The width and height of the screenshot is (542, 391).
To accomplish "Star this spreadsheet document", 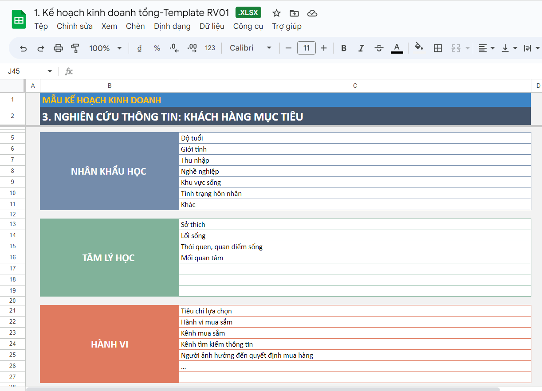I will click(276, 13).
